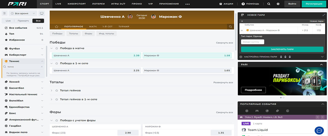Collapse the 'Победа в матче' market
Image resolution: width=328 pixels, height=136 pixels.
coord(51,48)
